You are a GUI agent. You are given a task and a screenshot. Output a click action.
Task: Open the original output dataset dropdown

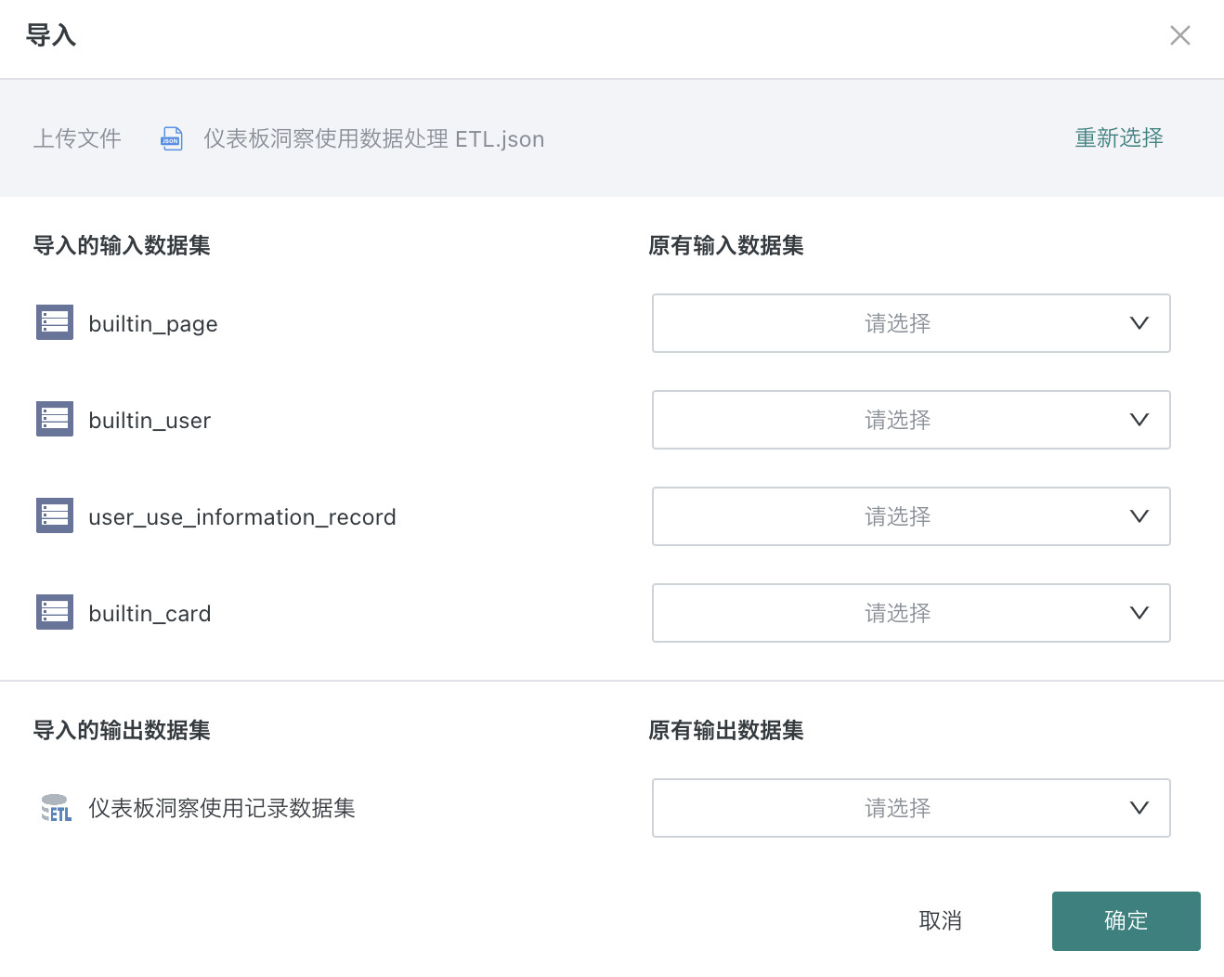click(x=910, y=808)
